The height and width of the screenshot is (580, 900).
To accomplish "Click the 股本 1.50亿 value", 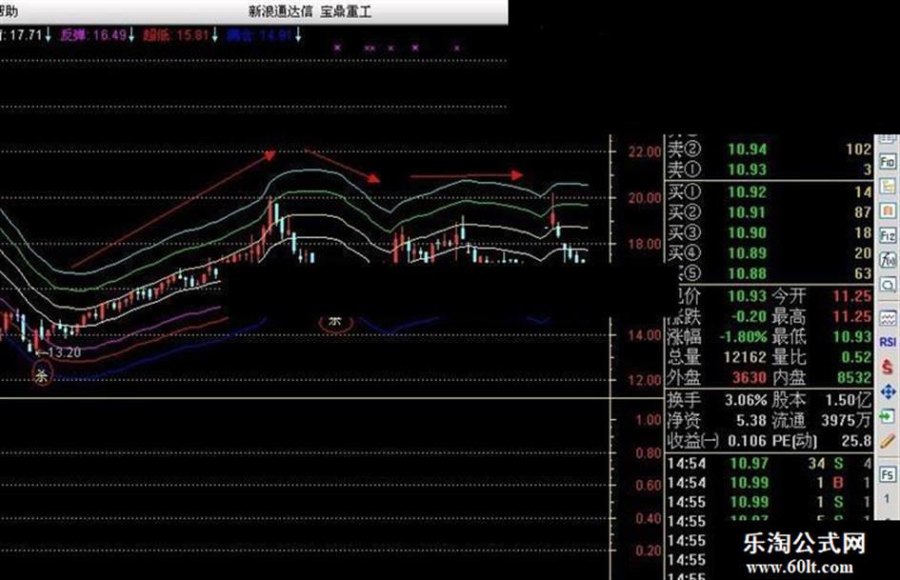I will coord(849,400).
